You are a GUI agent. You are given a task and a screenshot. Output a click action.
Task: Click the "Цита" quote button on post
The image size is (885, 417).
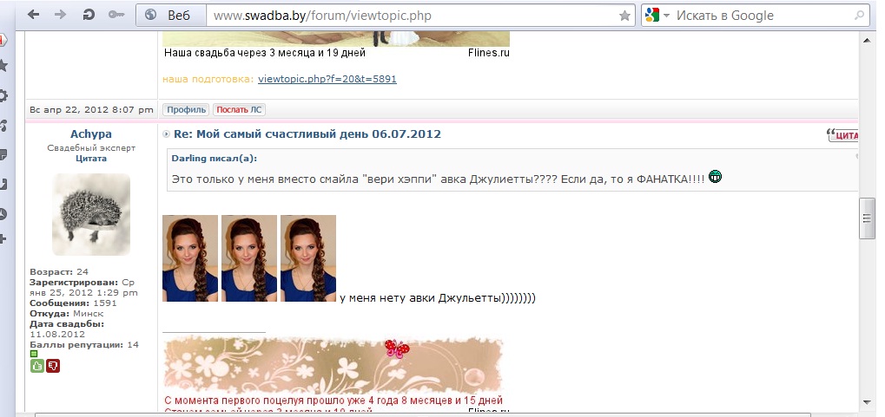[844, 135]
